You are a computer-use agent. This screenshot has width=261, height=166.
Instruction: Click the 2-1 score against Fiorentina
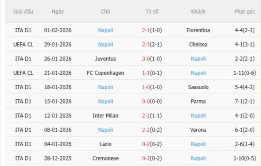[146, 30]
